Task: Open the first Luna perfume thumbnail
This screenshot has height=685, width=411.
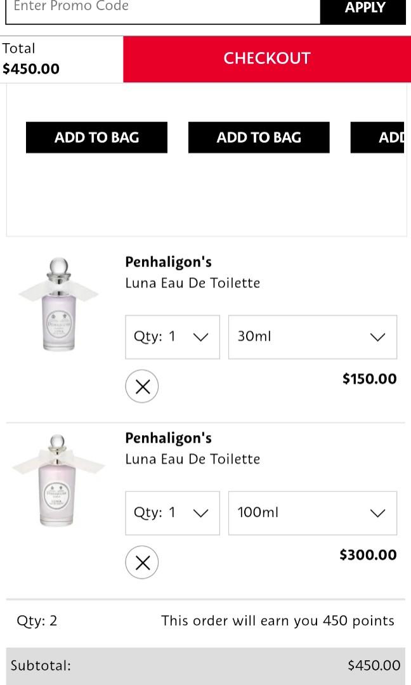Action: pyautogui.click(x=58, y=304)
